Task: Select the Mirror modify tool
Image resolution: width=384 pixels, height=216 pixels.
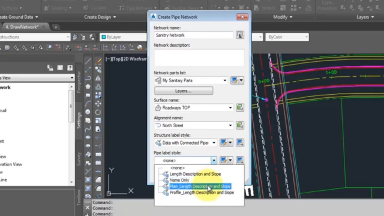Action: [x=98, y=78]
